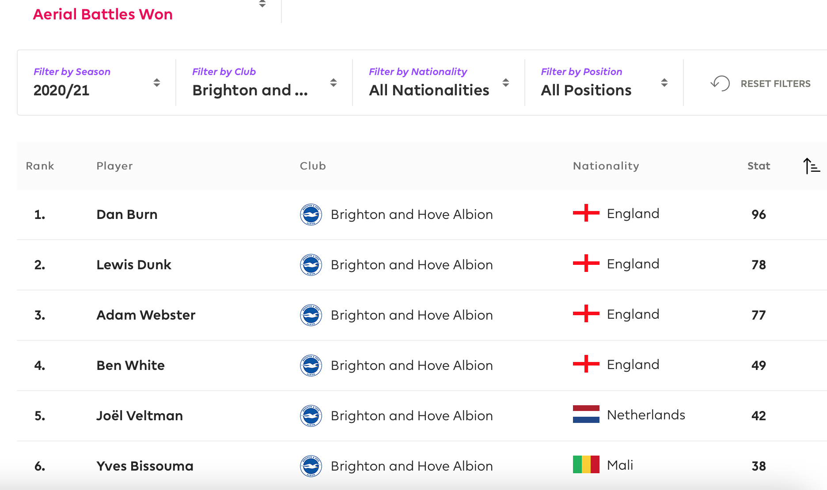Open Adam Webster's player page
This screenshot has height=490, width=827.
click(x=146, y=315)
